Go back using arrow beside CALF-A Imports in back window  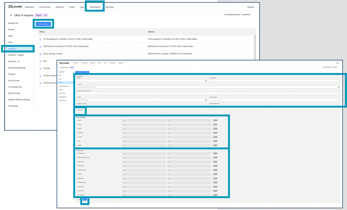(x=11, y=15)
